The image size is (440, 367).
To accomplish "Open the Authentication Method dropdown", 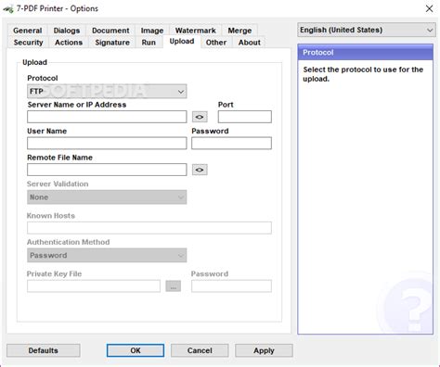I will click(x=107, y=256).
